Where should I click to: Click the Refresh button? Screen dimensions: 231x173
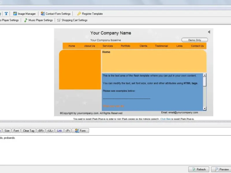tap(199, 170)
